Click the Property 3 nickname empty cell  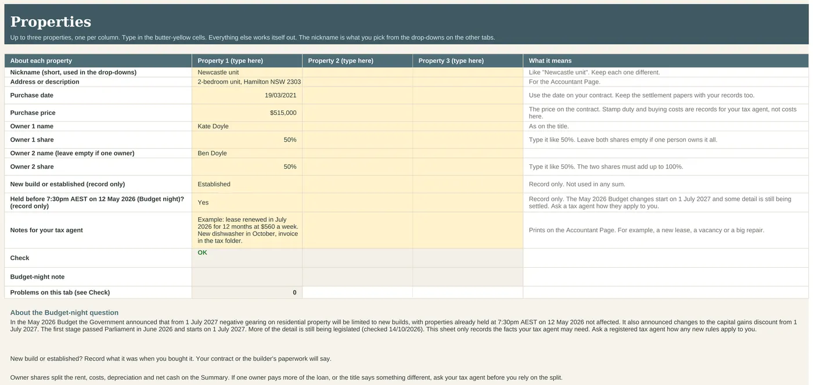click(467, 73)
